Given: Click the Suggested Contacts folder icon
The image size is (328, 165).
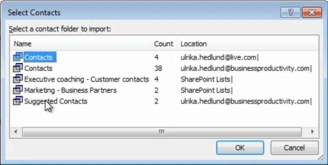Looking at the screenshot, I should coord(18,101).
